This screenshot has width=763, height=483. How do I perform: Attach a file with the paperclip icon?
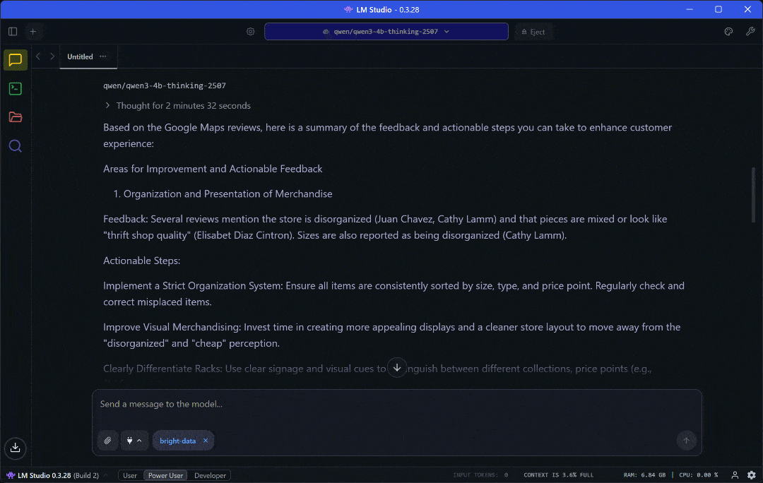[x=107, y=440]
